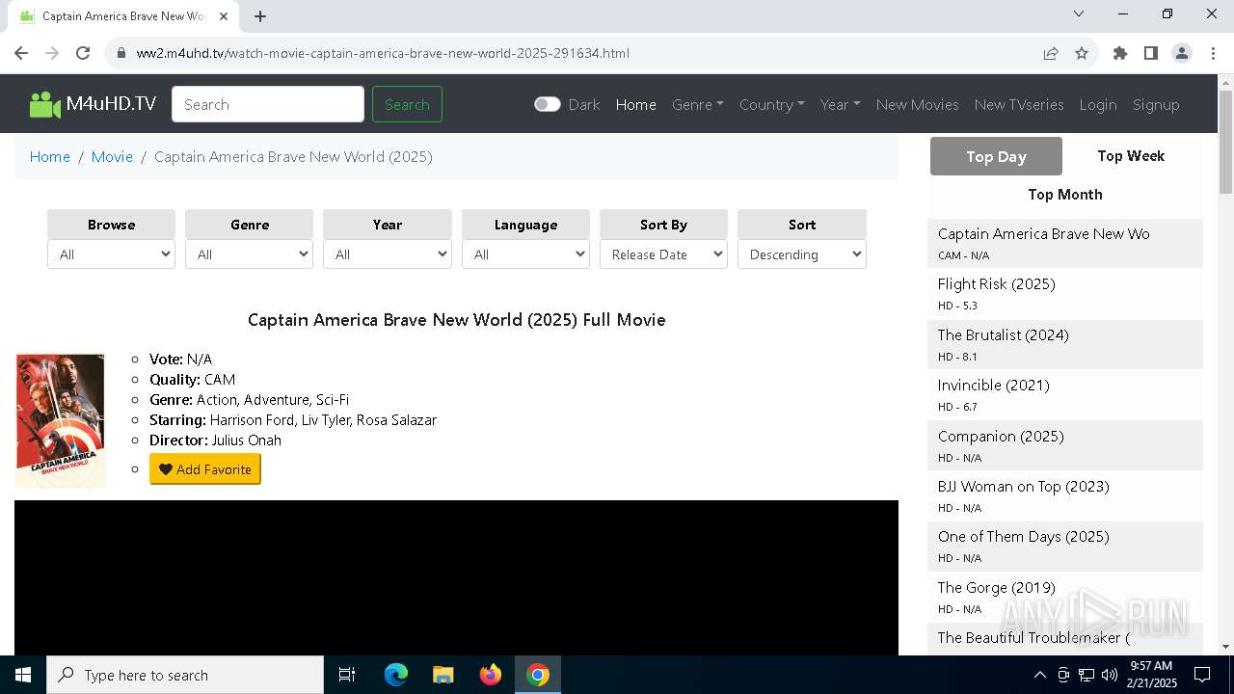Viewport: 1234px width, 694px height.
Task: Expand the Year navigation menu
Action: click(841, 104)
